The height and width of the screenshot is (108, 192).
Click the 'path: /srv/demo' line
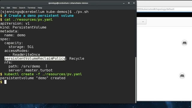coord(24,66)
